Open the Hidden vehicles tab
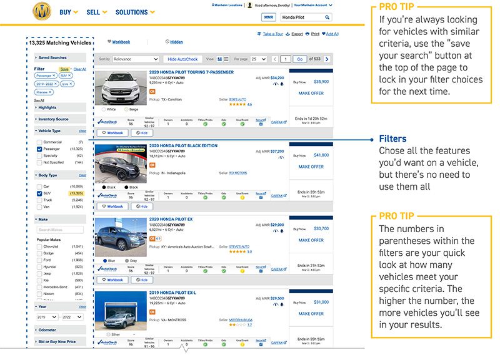500x355 pixels. pyautogui.click(x=176, y=42)
